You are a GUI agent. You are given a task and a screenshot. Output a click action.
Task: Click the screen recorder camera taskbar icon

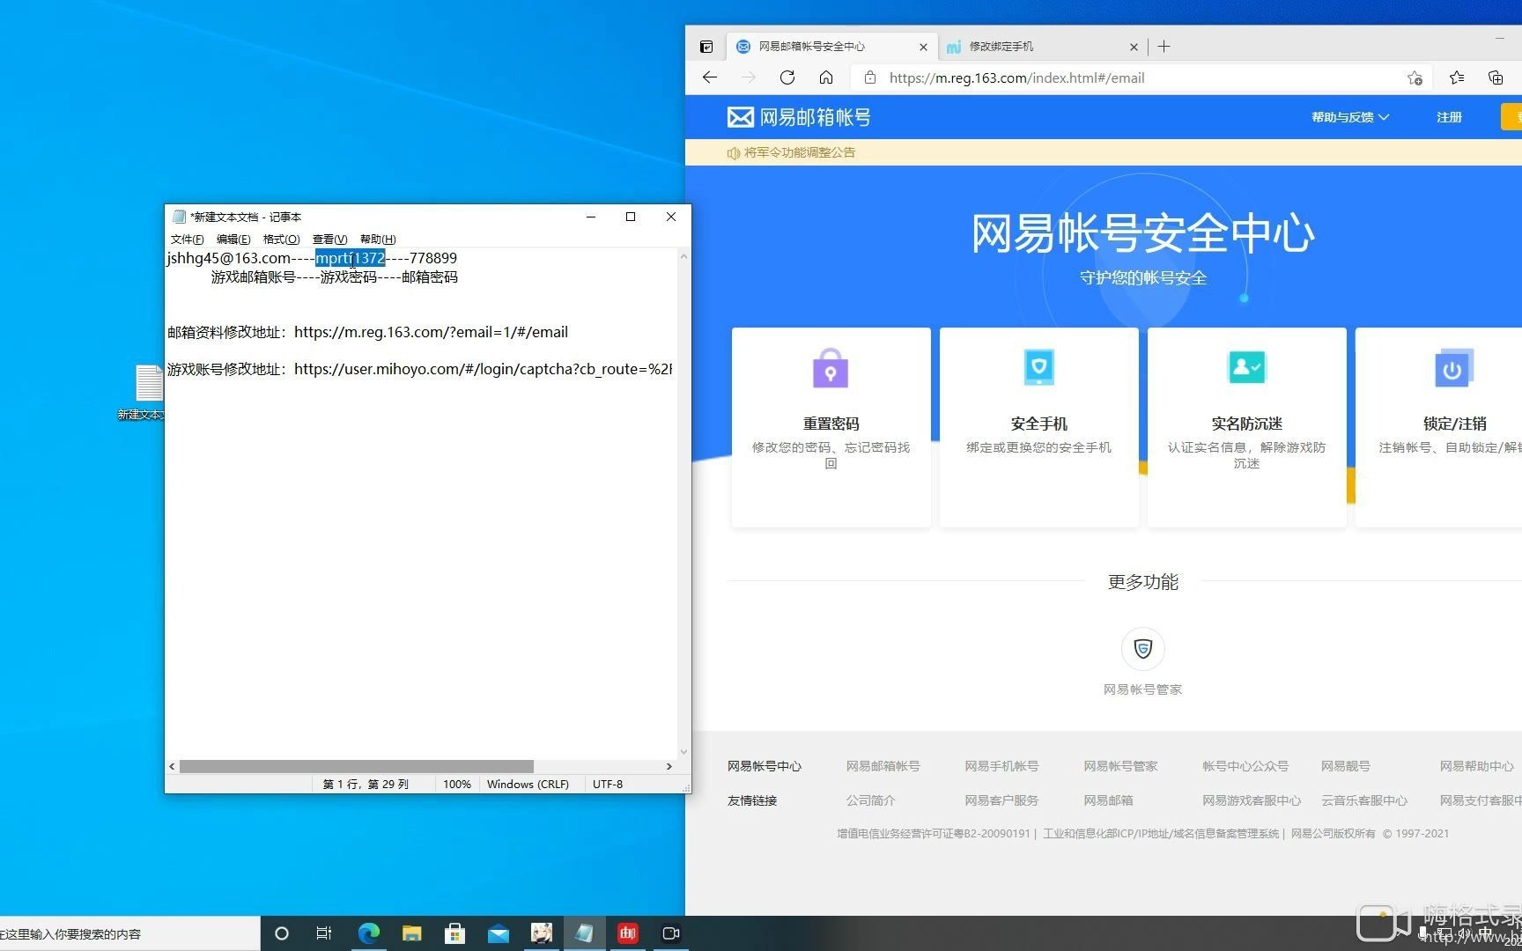(x=670, y=933)
